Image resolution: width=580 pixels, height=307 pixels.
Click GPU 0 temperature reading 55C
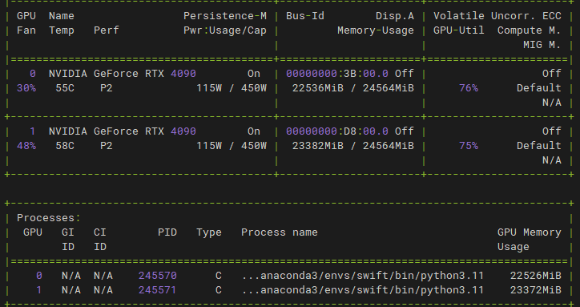[x=65, y=88]
